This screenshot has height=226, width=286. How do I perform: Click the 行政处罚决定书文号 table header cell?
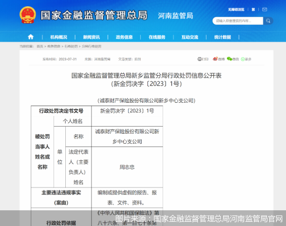pyautogui.click(x=61, y=111)
